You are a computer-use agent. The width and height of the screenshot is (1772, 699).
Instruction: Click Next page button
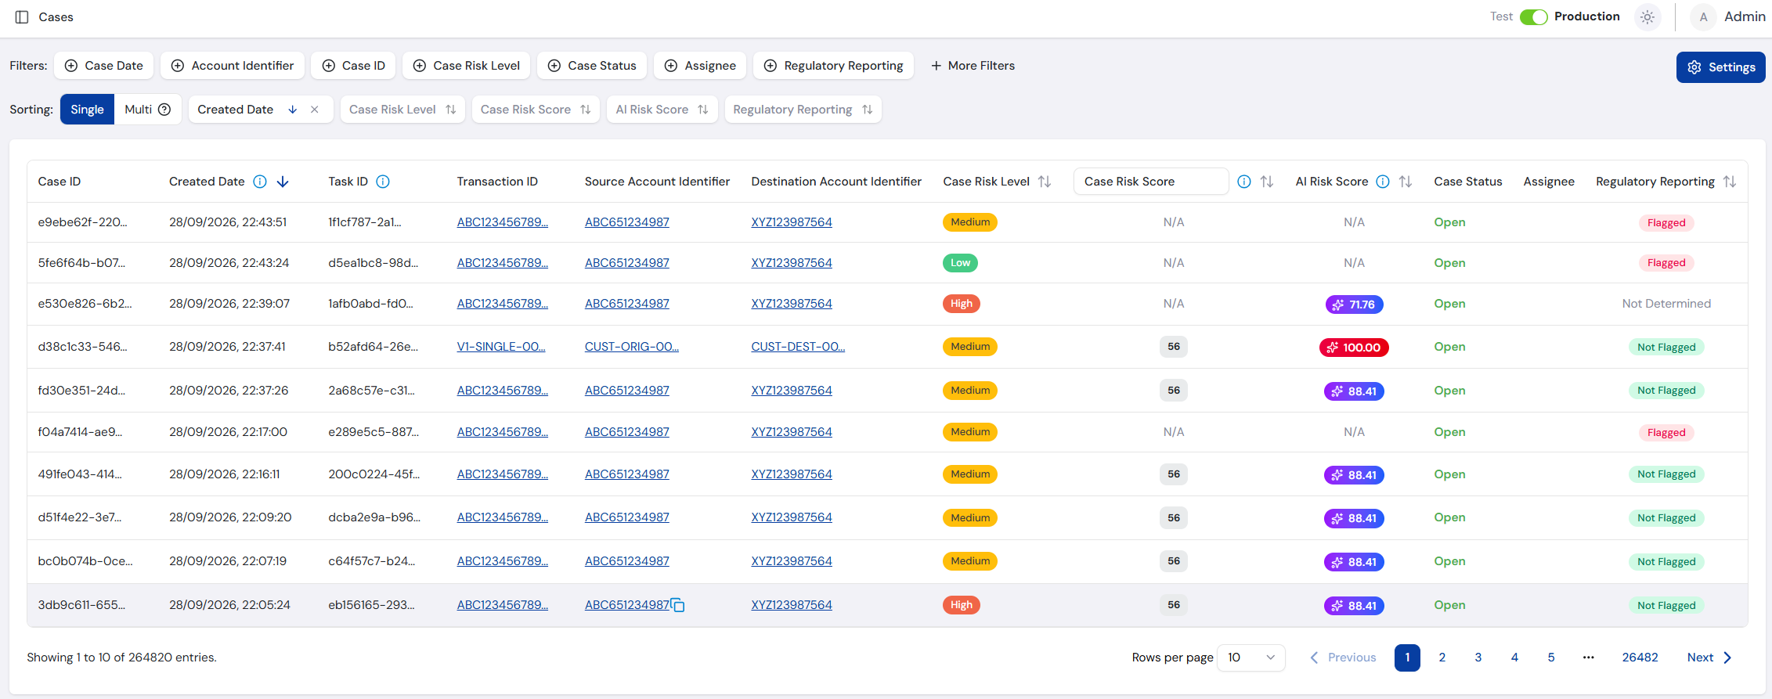point(1710,658)
